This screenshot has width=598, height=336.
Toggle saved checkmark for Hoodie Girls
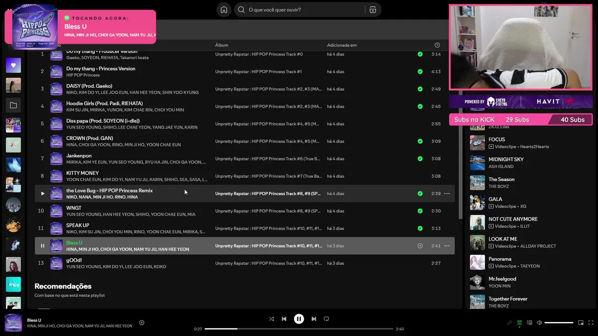(420, 106)
